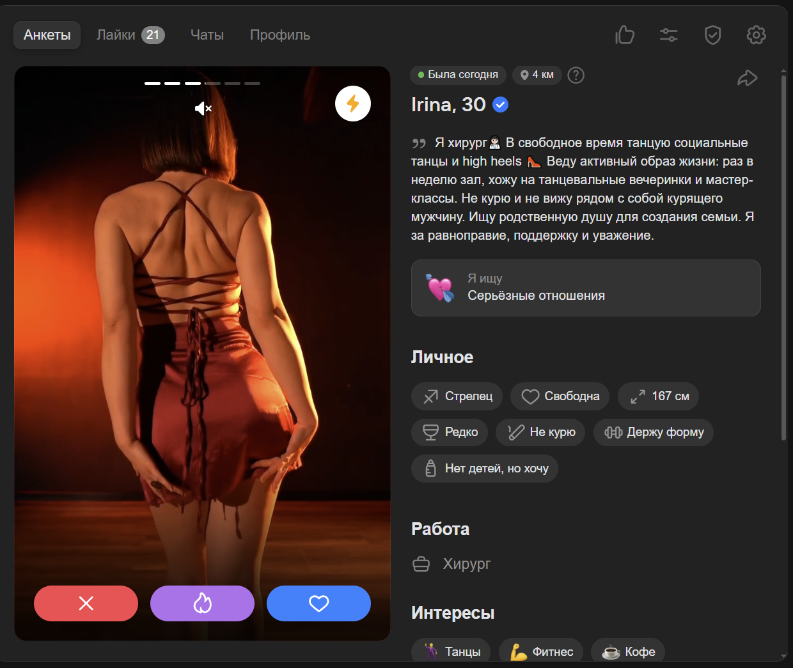
Task: Click the blue verified badge near name
Action: point(501,105)
